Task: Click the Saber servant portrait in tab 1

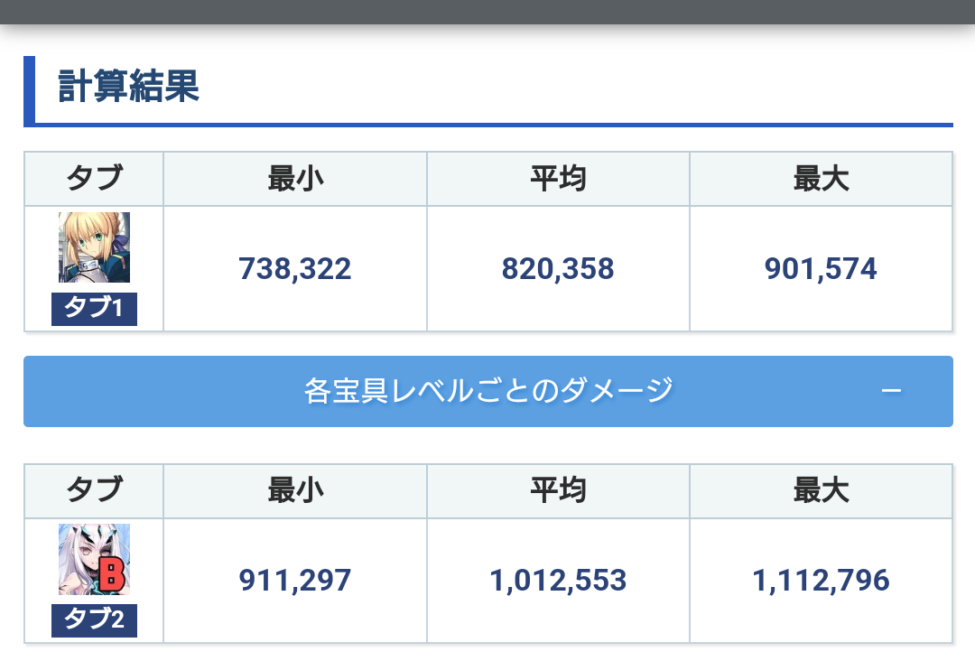Action: pyautogui.click(x=94, y=247)
